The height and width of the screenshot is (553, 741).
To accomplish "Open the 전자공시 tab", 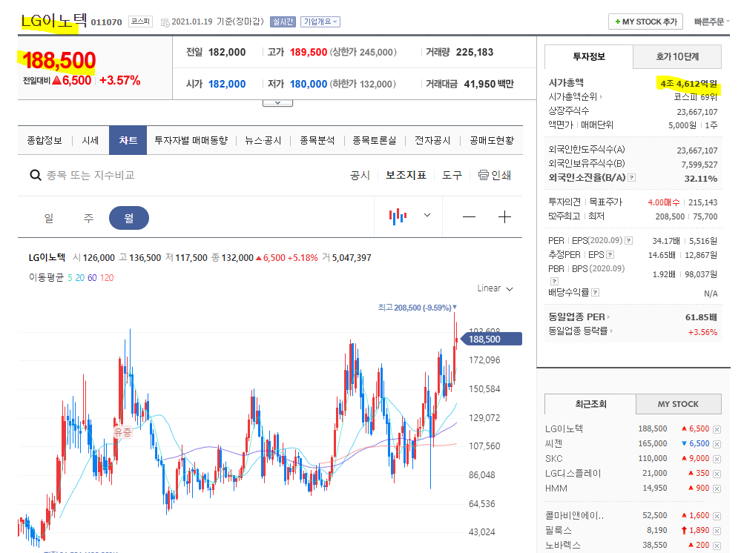I will (x=432, y=140).
